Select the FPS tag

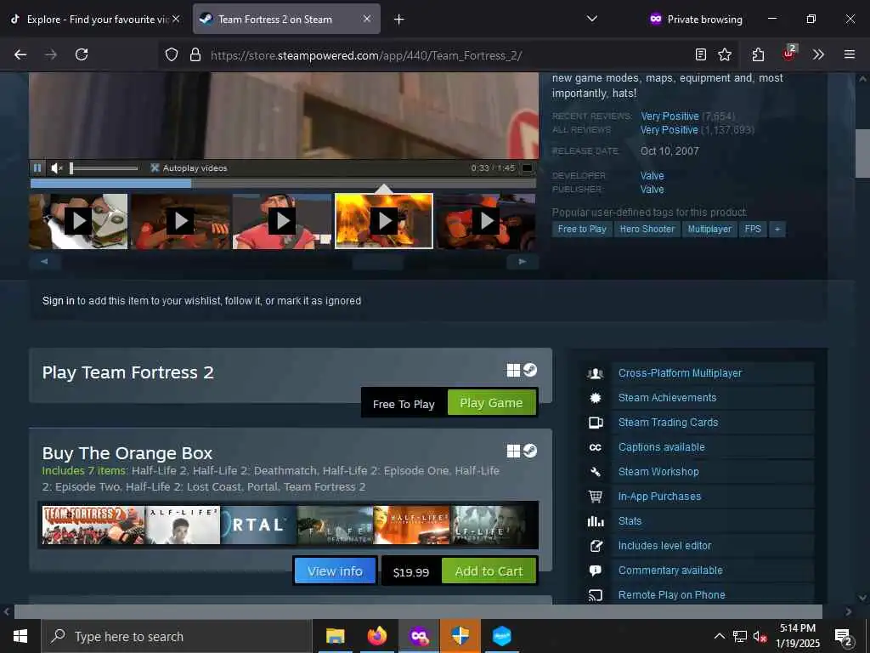pos(753,229)
